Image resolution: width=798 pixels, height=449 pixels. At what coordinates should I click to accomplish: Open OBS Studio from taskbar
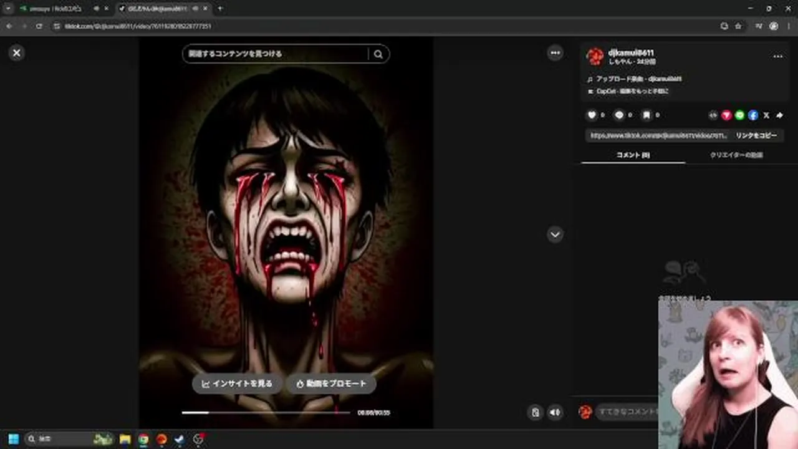click(198, 439)
